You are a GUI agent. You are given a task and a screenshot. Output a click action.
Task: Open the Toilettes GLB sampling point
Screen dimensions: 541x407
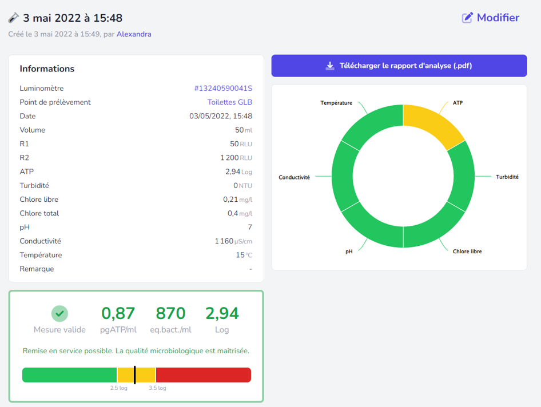point(229,102)
